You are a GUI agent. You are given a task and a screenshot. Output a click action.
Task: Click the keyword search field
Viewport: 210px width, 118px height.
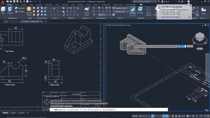click(x=145, y=1)
